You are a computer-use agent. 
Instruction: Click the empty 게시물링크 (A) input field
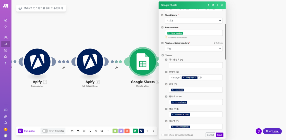coord(196,65)
